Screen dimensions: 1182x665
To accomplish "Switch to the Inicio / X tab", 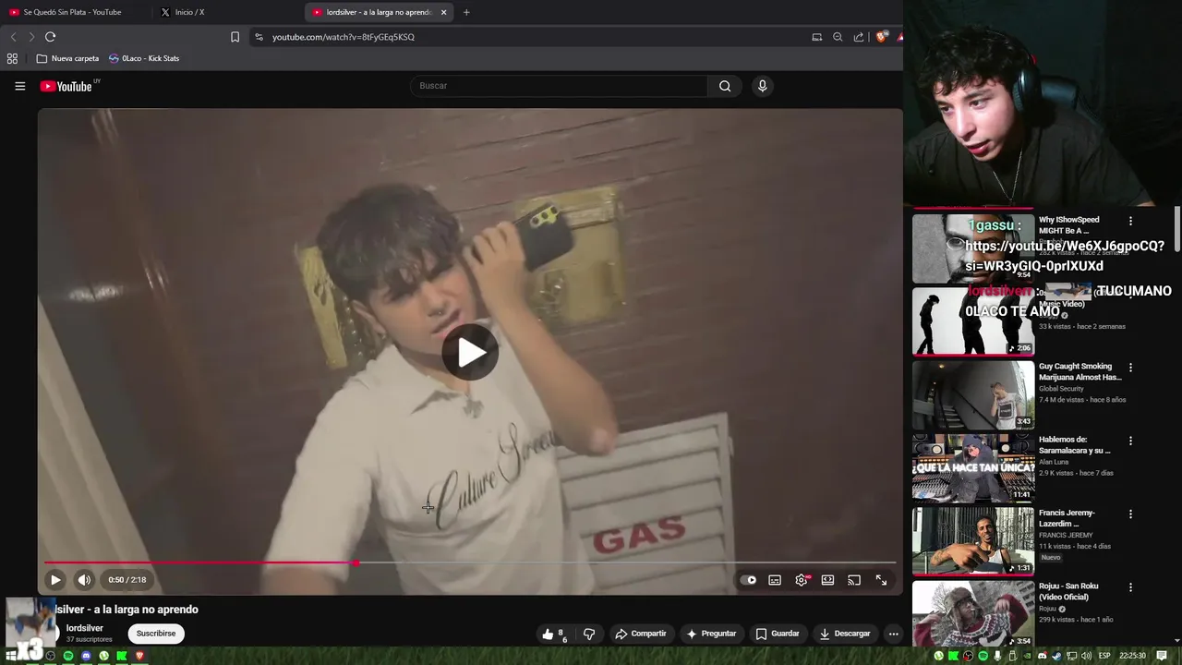I will [189, 12].
